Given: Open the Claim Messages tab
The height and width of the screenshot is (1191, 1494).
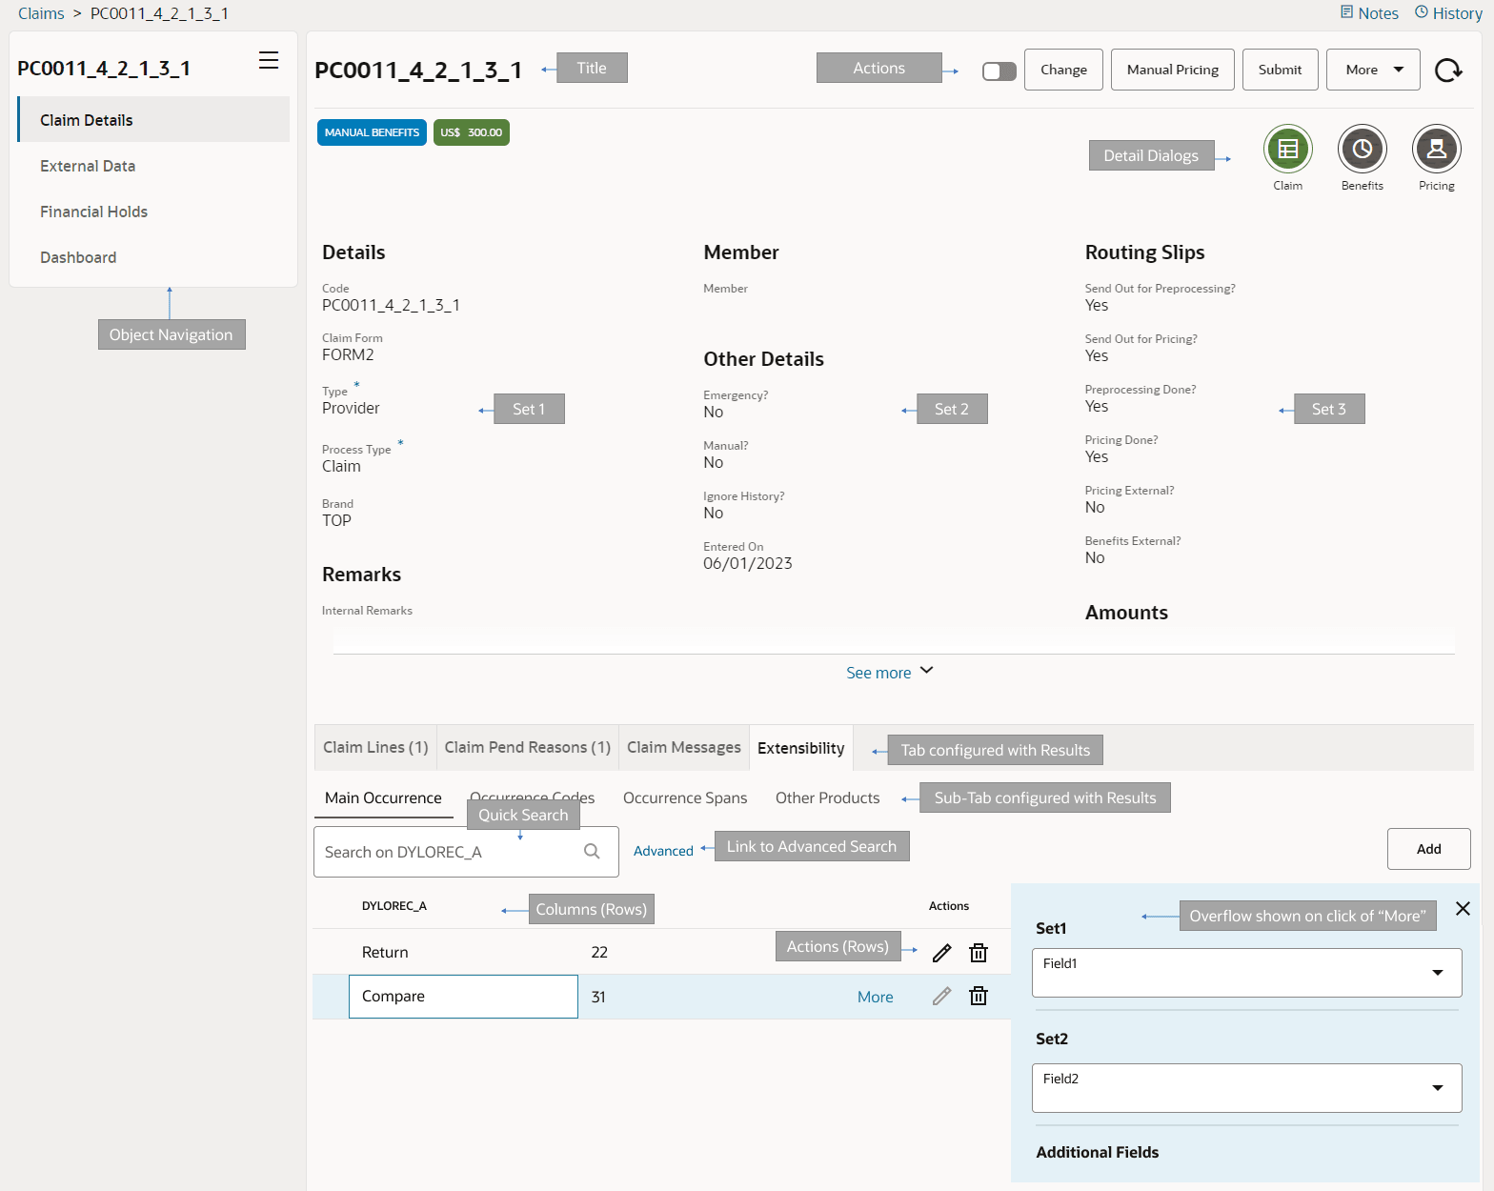Looking at the screenshot, I should (x=684, y=748).
